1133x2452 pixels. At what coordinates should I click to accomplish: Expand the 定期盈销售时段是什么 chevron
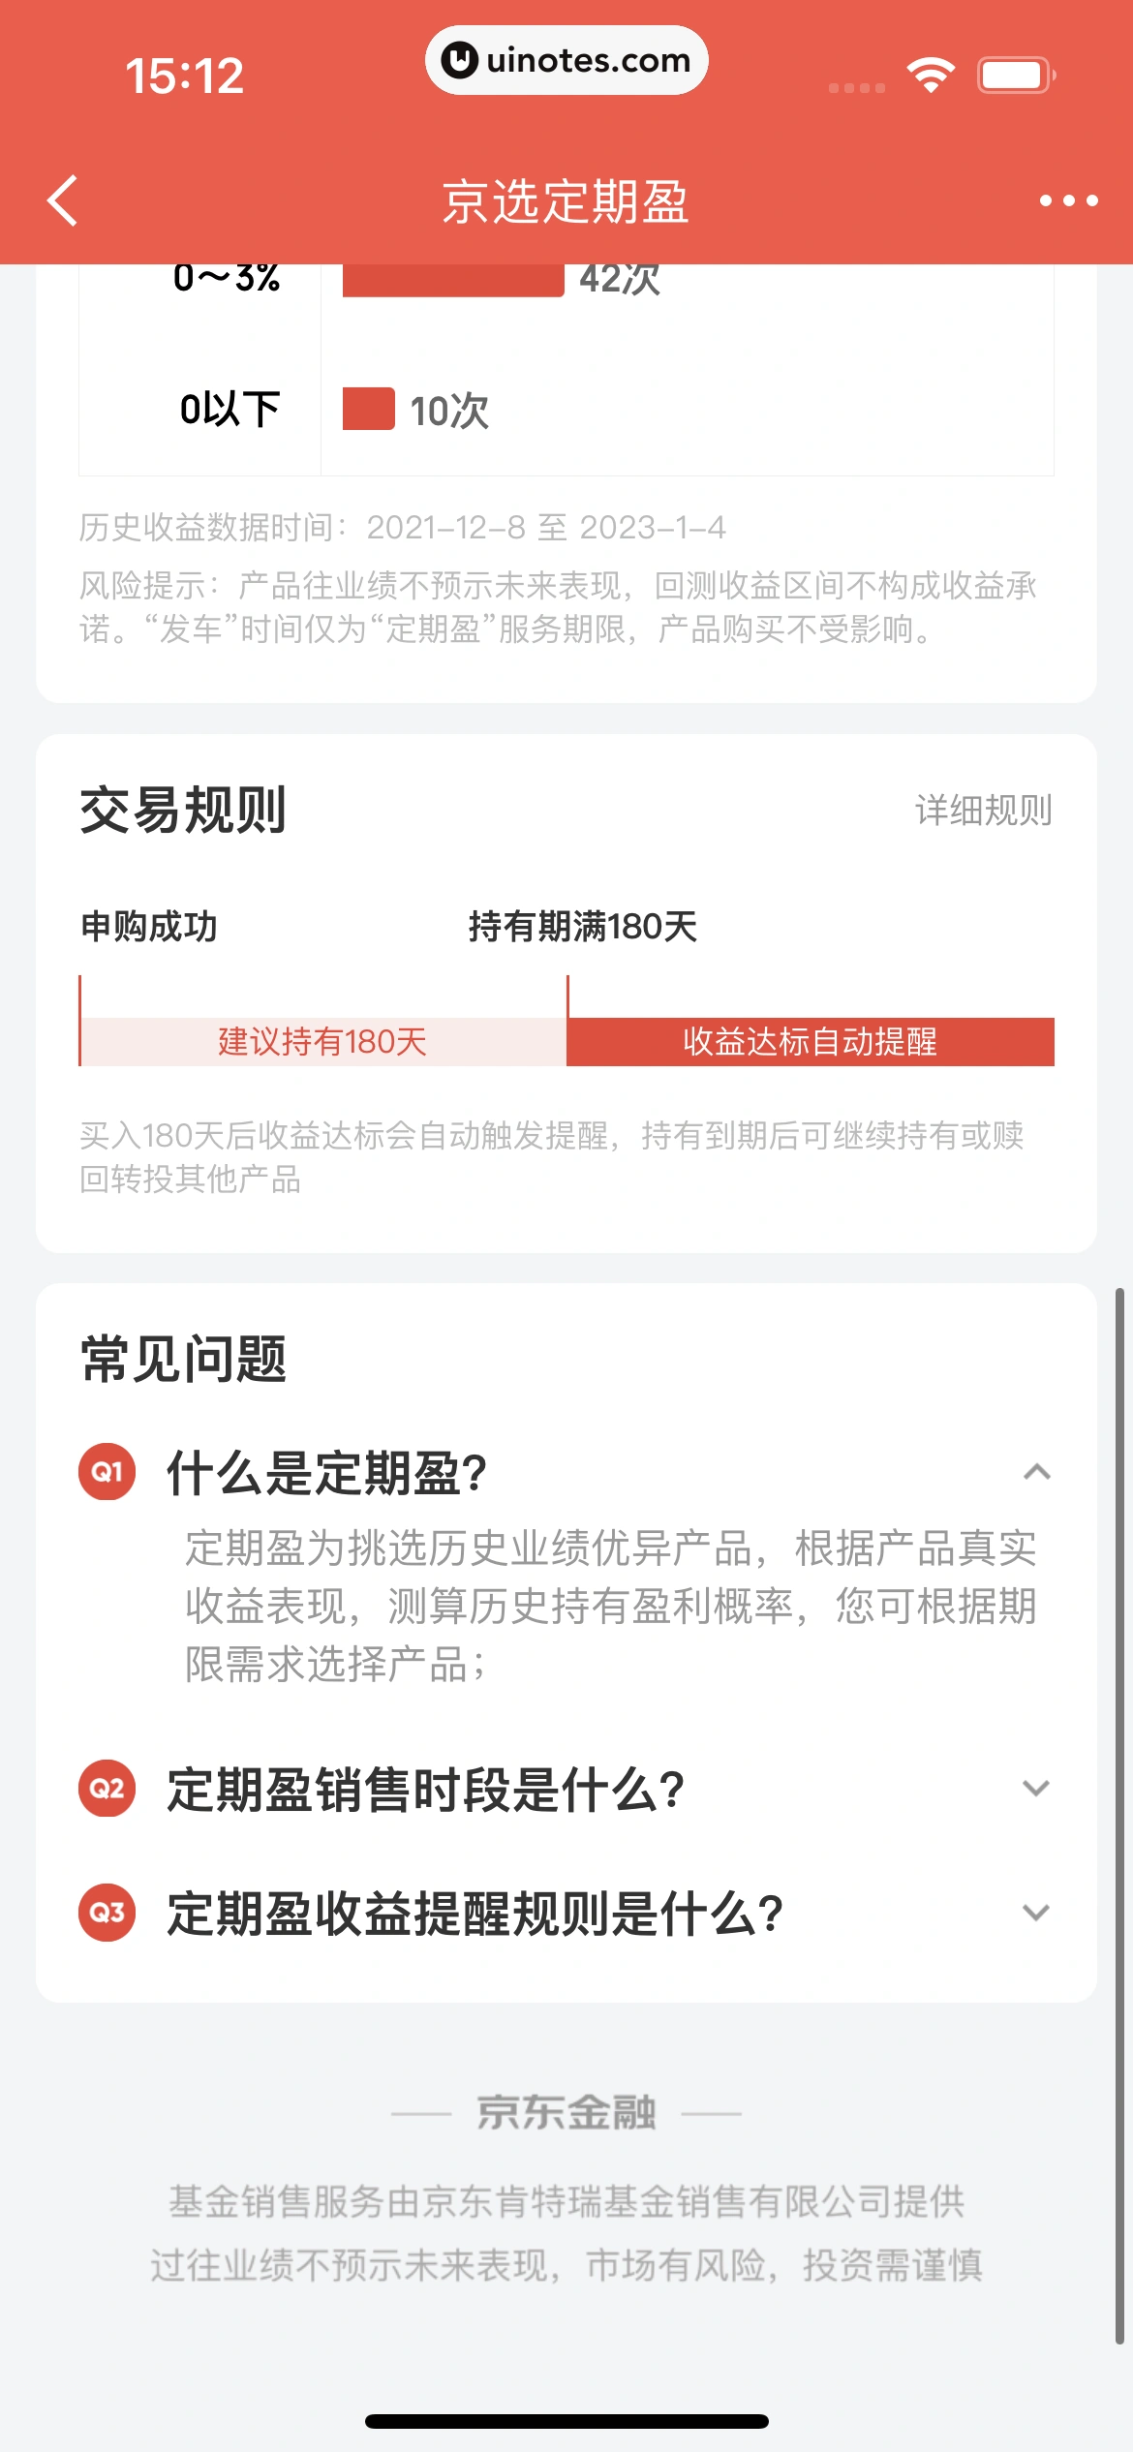point(1036,1788)
